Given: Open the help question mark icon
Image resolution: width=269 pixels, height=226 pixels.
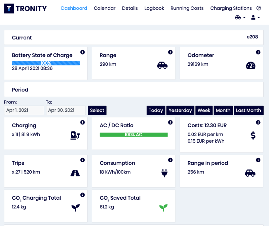Looking at the screenshot, I should (x=259, y=8).
